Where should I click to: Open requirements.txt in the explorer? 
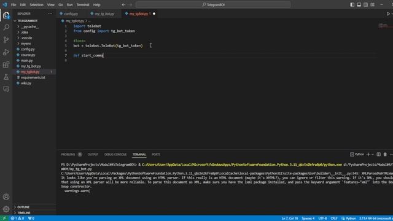pyautogui.click(x=34, y=77)
